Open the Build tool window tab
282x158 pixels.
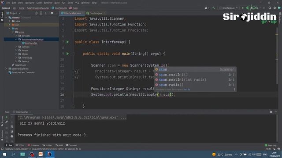[59, 145]
